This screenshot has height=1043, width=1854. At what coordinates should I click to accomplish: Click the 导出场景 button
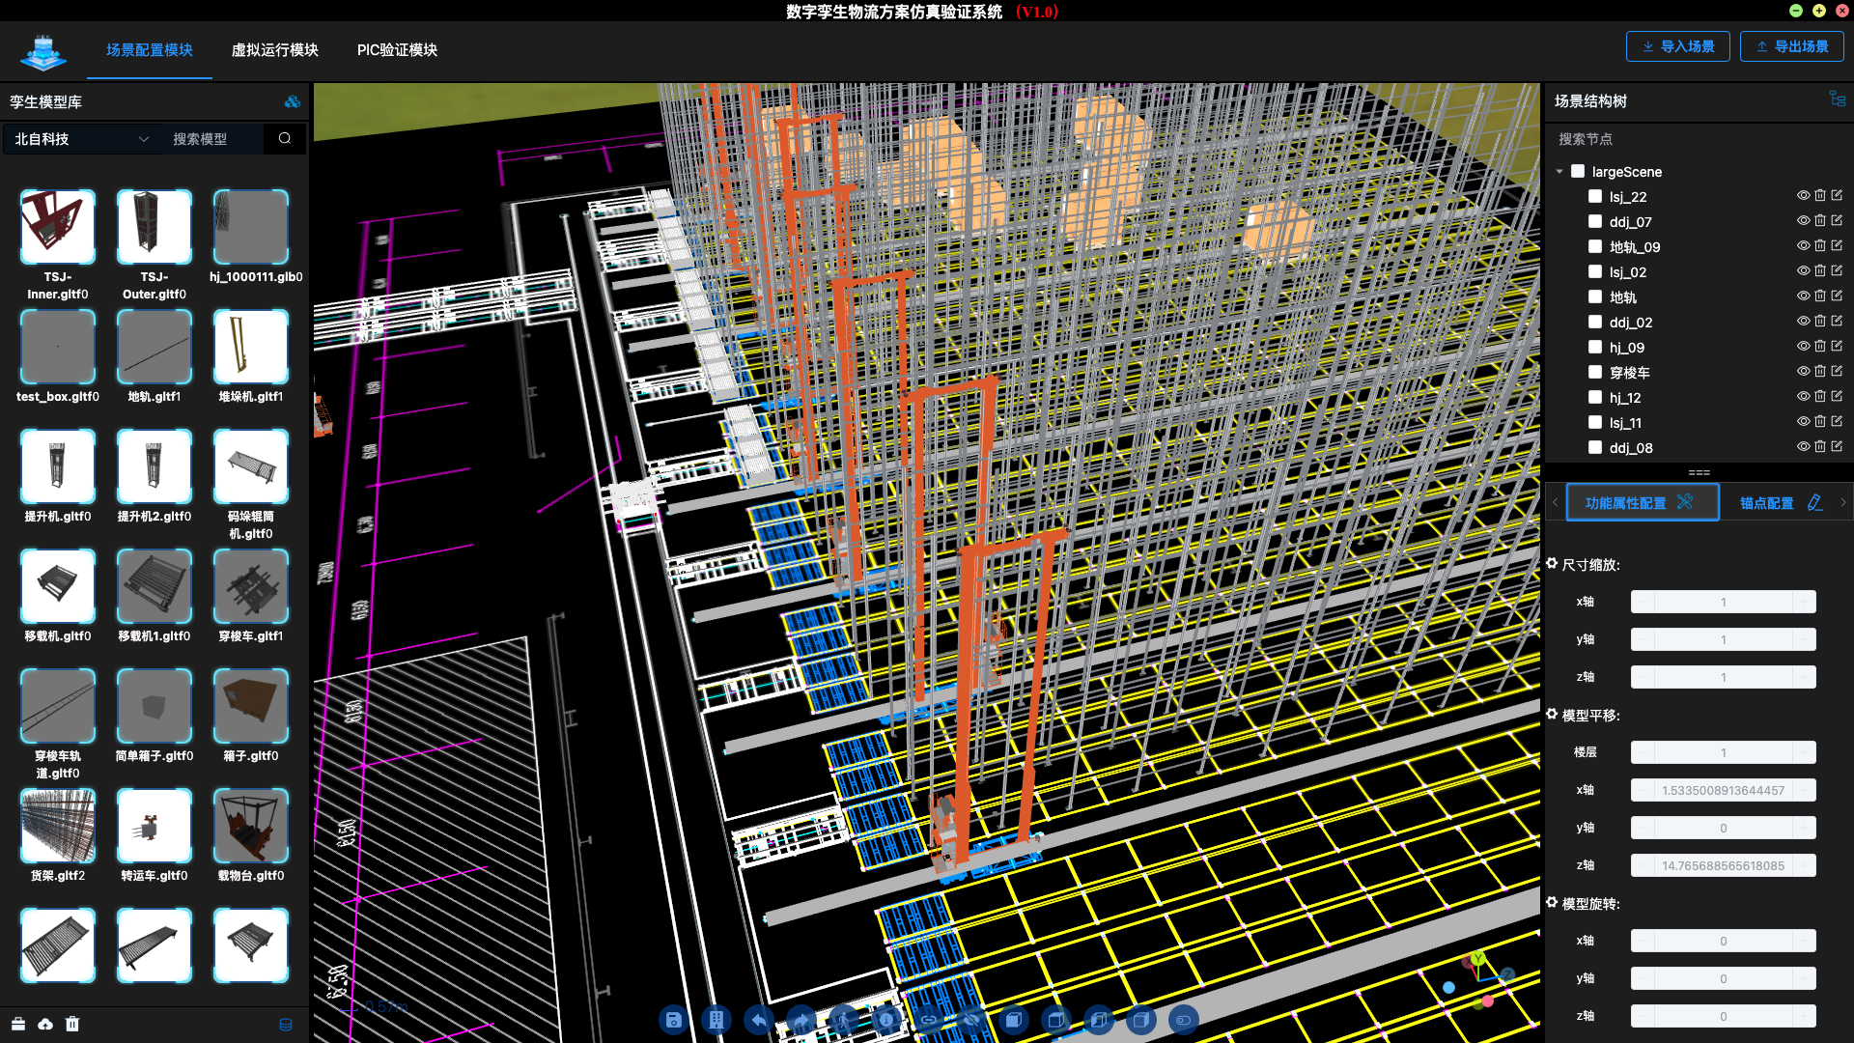1791,46
